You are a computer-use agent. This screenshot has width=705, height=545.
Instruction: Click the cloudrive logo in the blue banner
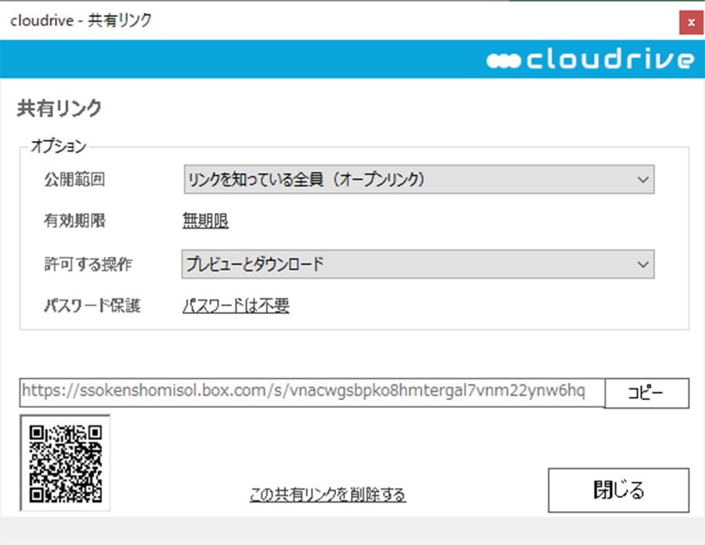pos(591,60)
